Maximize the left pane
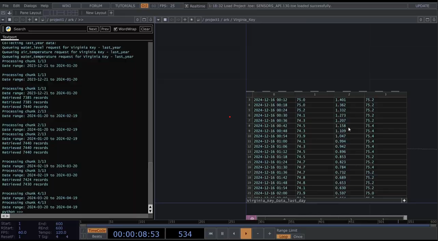Viewport: 438px width, 241px height. point(144,20)
